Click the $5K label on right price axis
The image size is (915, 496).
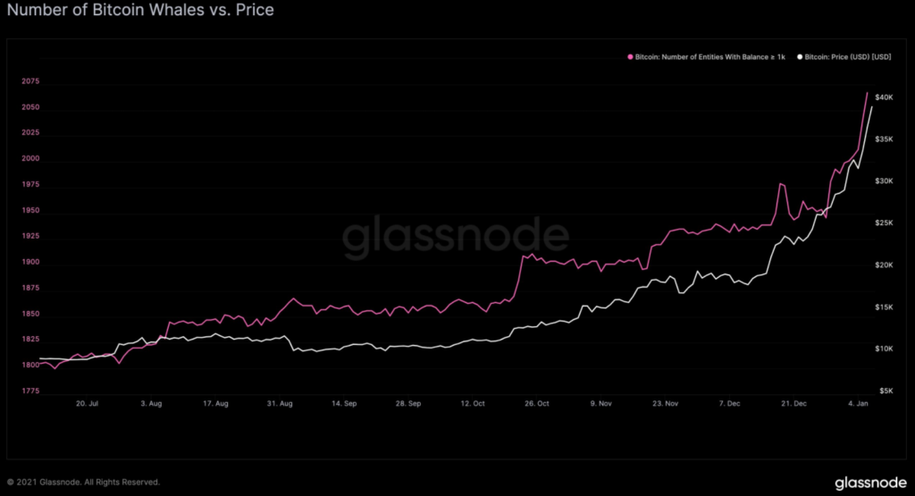886,391
